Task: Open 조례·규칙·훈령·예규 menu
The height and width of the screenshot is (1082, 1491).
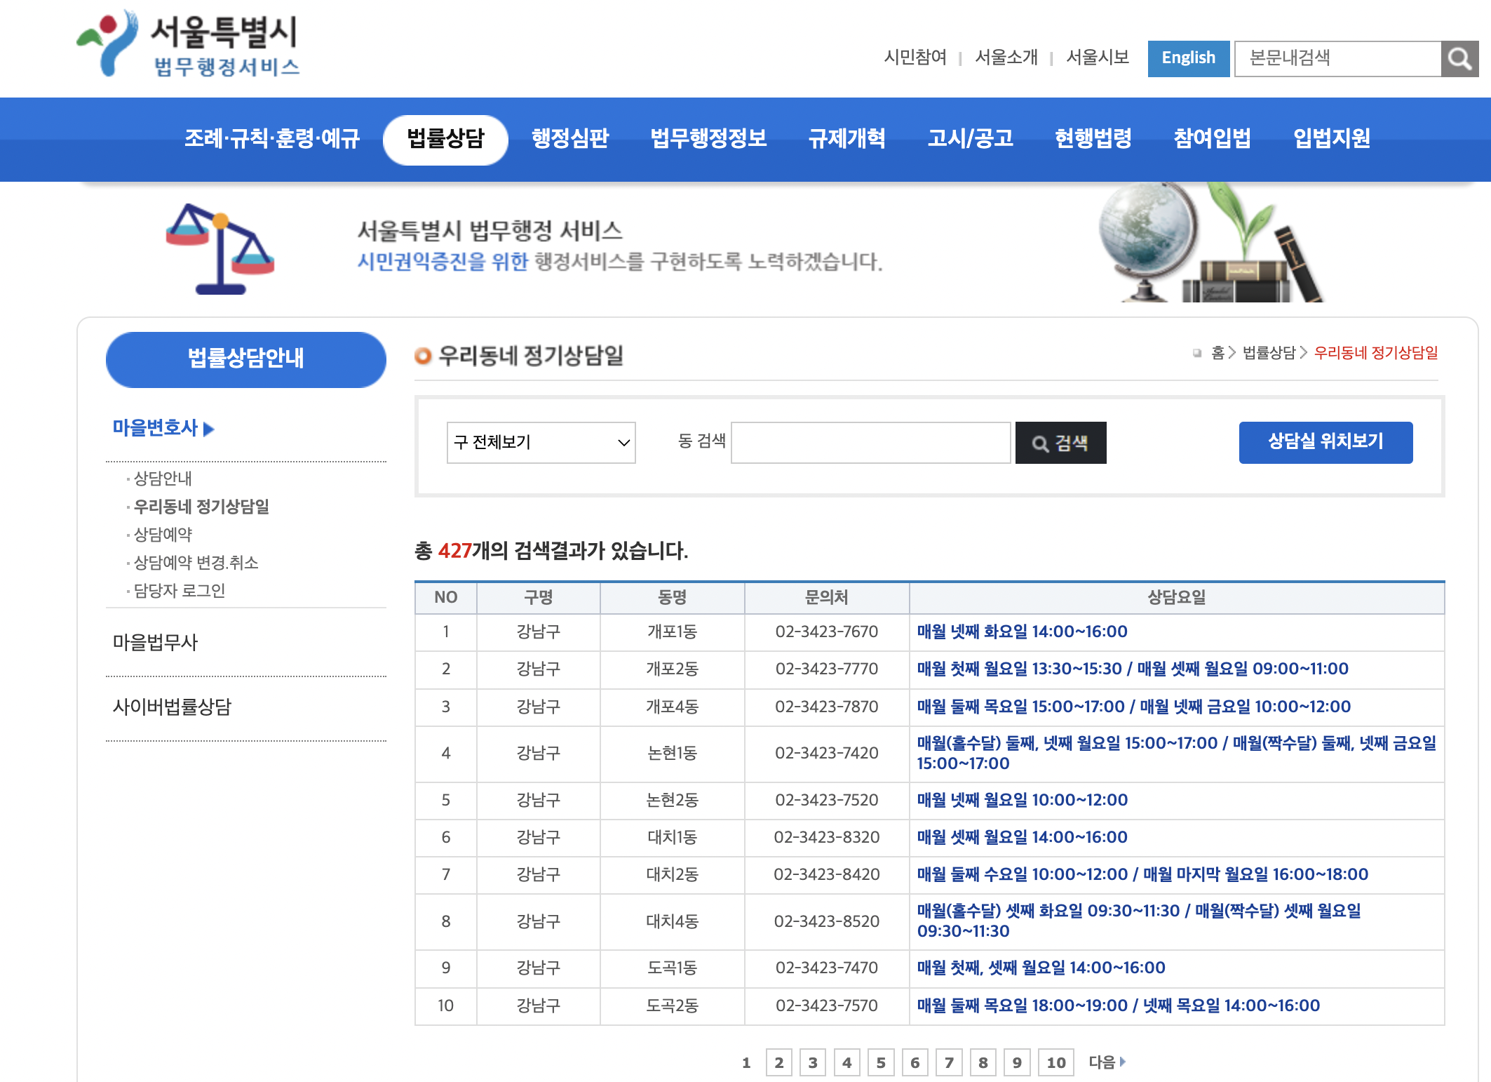Action: coord(272,138)
